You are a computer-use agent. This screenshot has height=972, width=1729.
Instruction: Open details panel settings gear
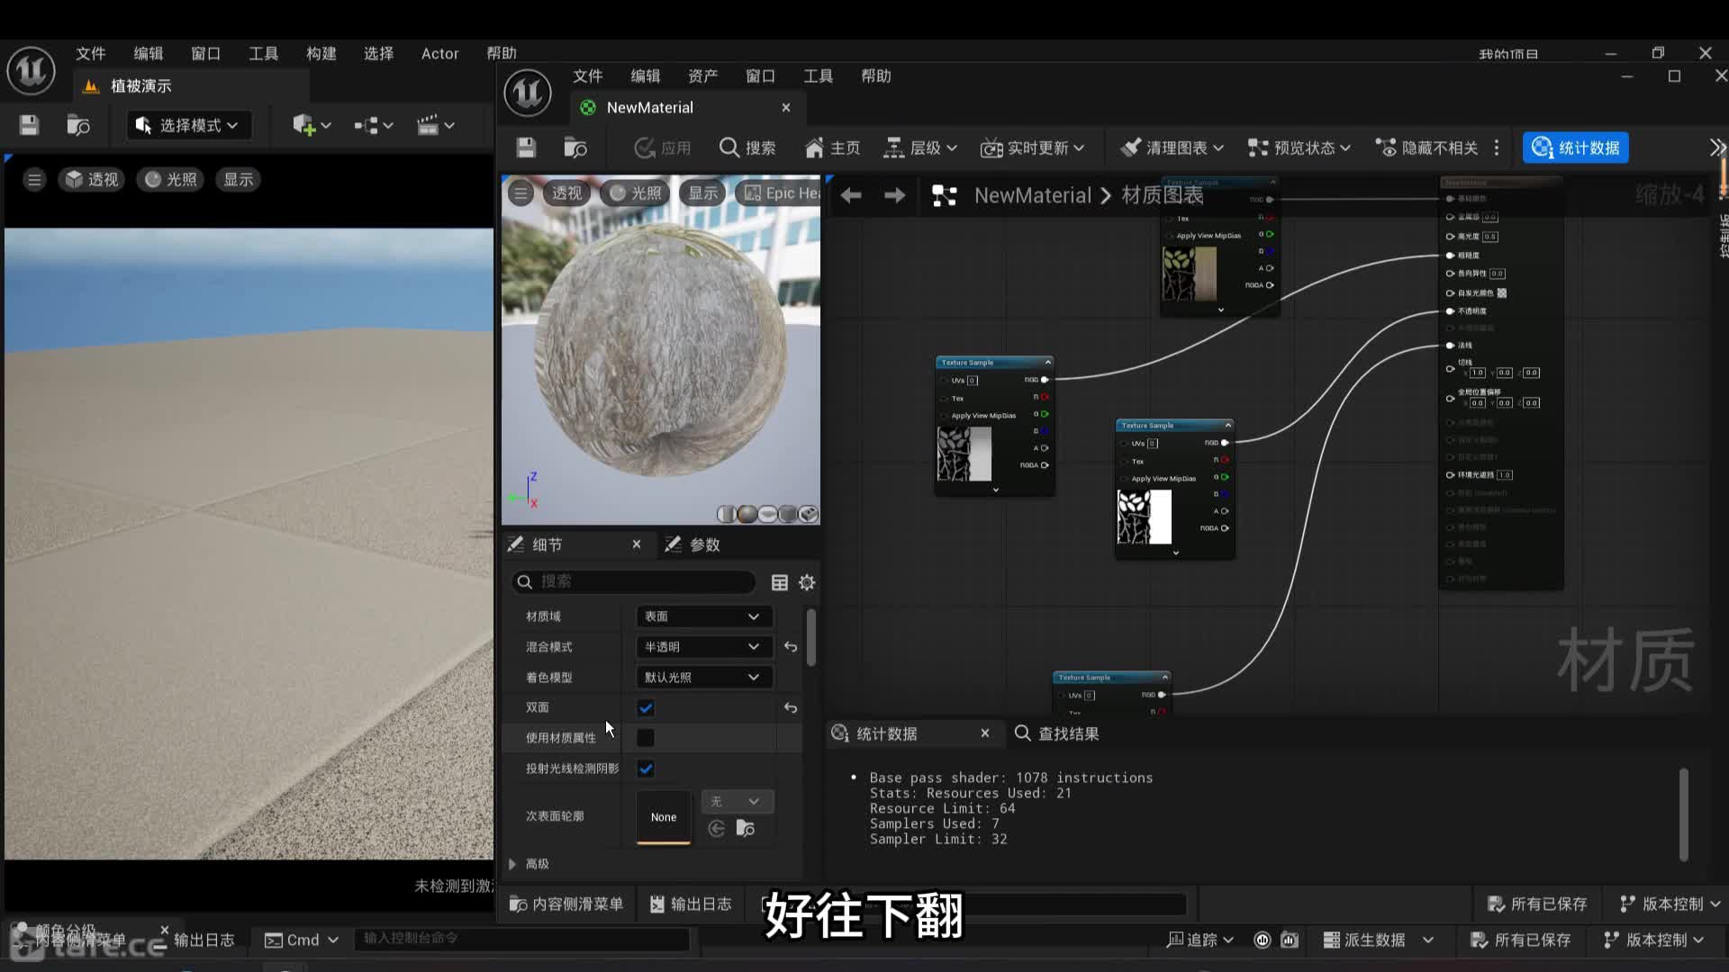807,582
